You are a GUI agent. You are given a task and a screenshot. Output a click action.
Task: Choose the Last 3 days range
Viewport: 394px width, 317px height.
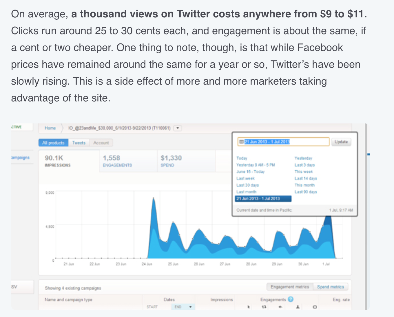pos(304,165)
